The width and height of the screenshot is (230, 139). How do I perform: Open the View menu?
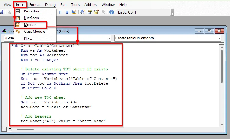[7, 5]
